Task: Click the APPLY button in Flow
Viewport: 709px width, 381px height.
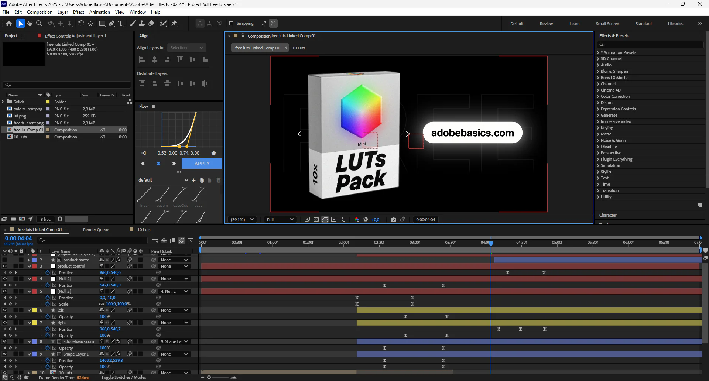Action: coord(202,164)
